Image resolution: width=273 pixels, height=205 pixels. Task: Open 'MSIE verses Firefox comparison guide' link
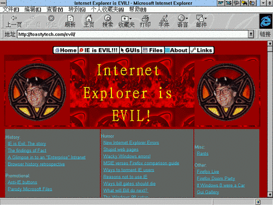coord(141,163)
